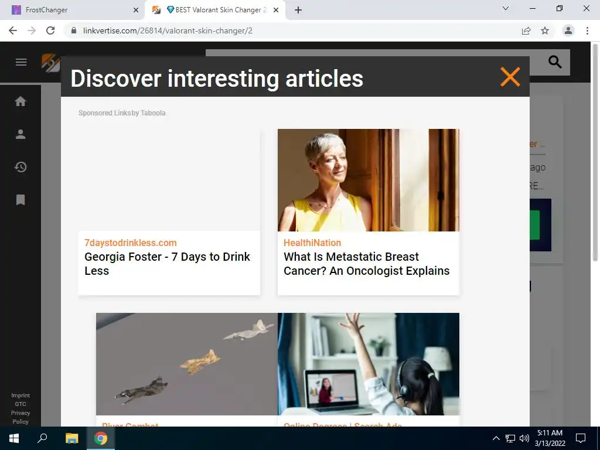The image size is (600, 450).
Task: Select the BEST Valorant Skin Changer tab
Action: (x=215, y=10)
